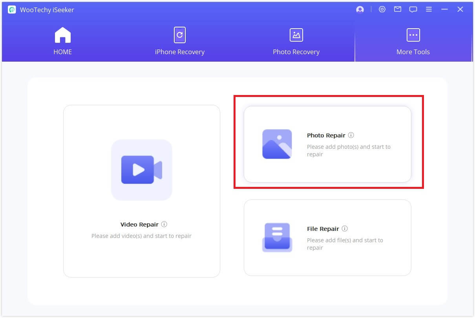Click the File Repair drawer icon
The image size is (475, 318).
pyautogui.click(x=277, y=237)
